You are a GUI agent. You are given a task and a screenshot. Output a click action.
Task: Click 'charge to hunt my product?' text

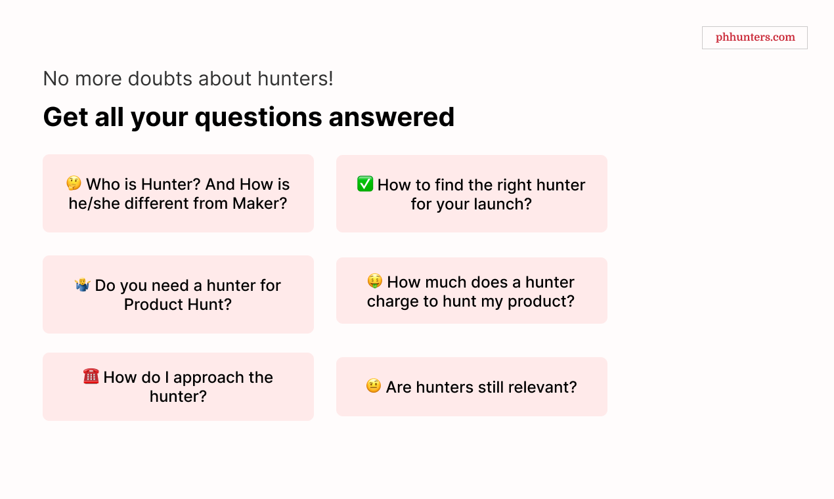pos(471,301)
